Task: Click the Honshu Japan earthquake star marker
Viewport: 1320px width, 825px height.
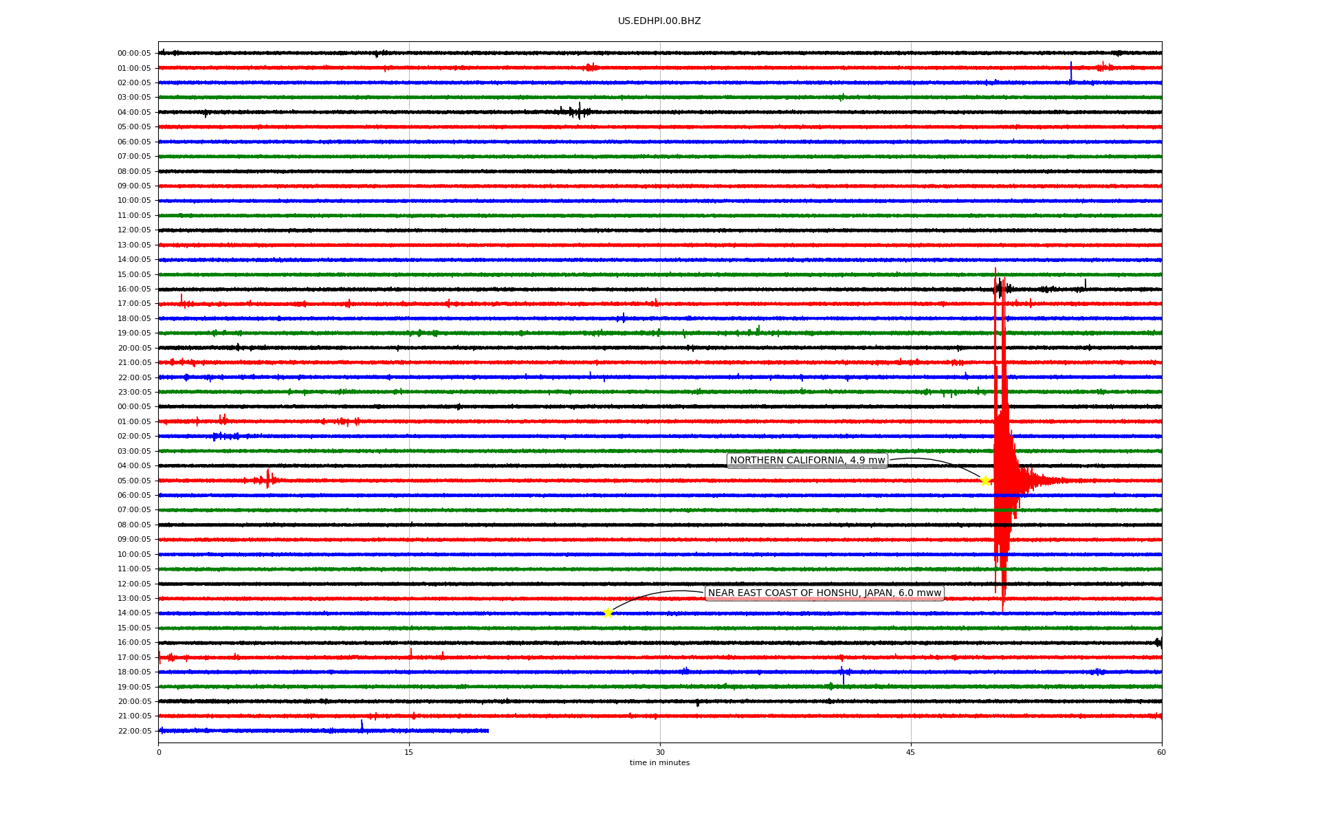Action: [x=608, y=613]
